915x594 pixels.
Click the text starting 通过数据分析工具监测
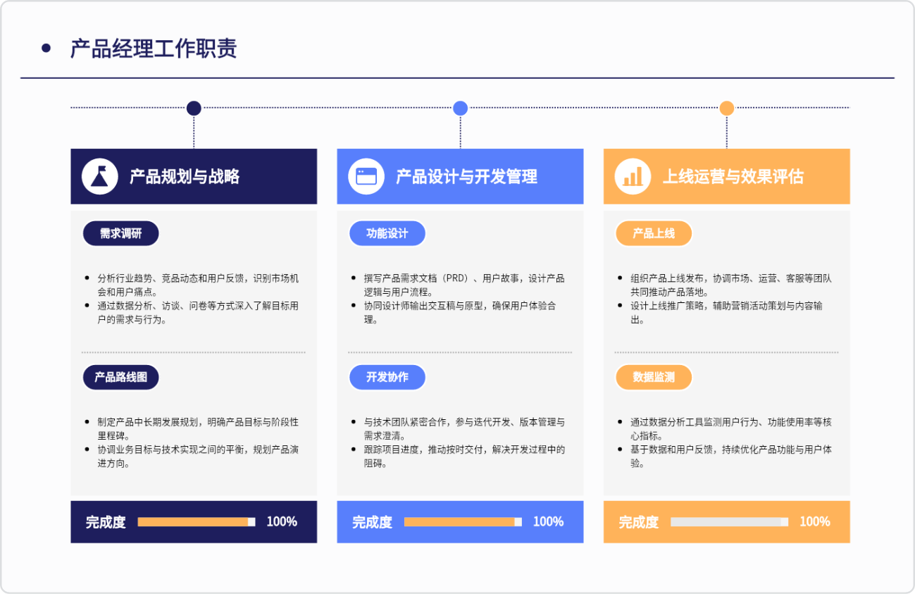click(x=731, y=428)
